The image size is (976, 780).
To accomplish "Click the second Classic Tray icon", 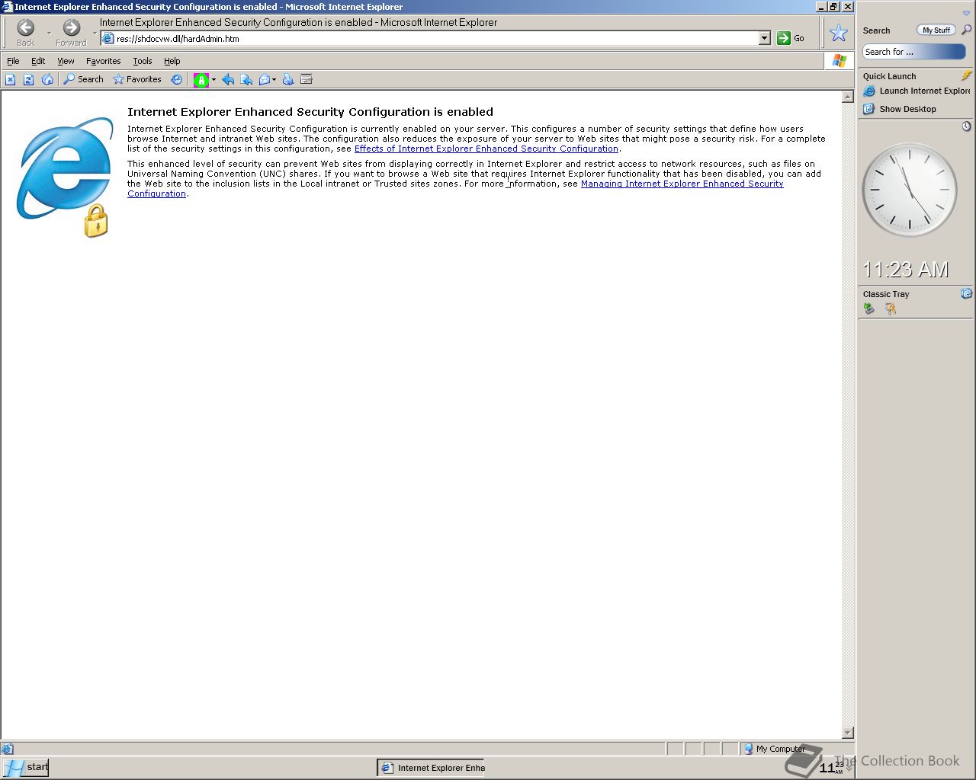I will pyautogui.click(x=890, y=308).
